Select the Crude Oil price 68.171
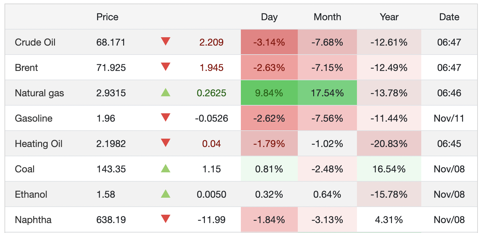Image resolution: width=483 pixels, height=233 pixels. point(111,42)
